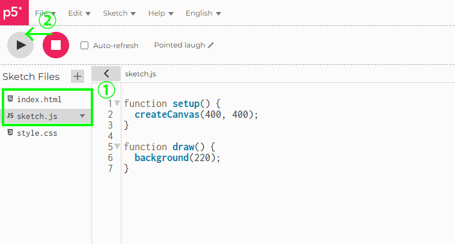Open the Sketch menu

[x=119, y=13]
